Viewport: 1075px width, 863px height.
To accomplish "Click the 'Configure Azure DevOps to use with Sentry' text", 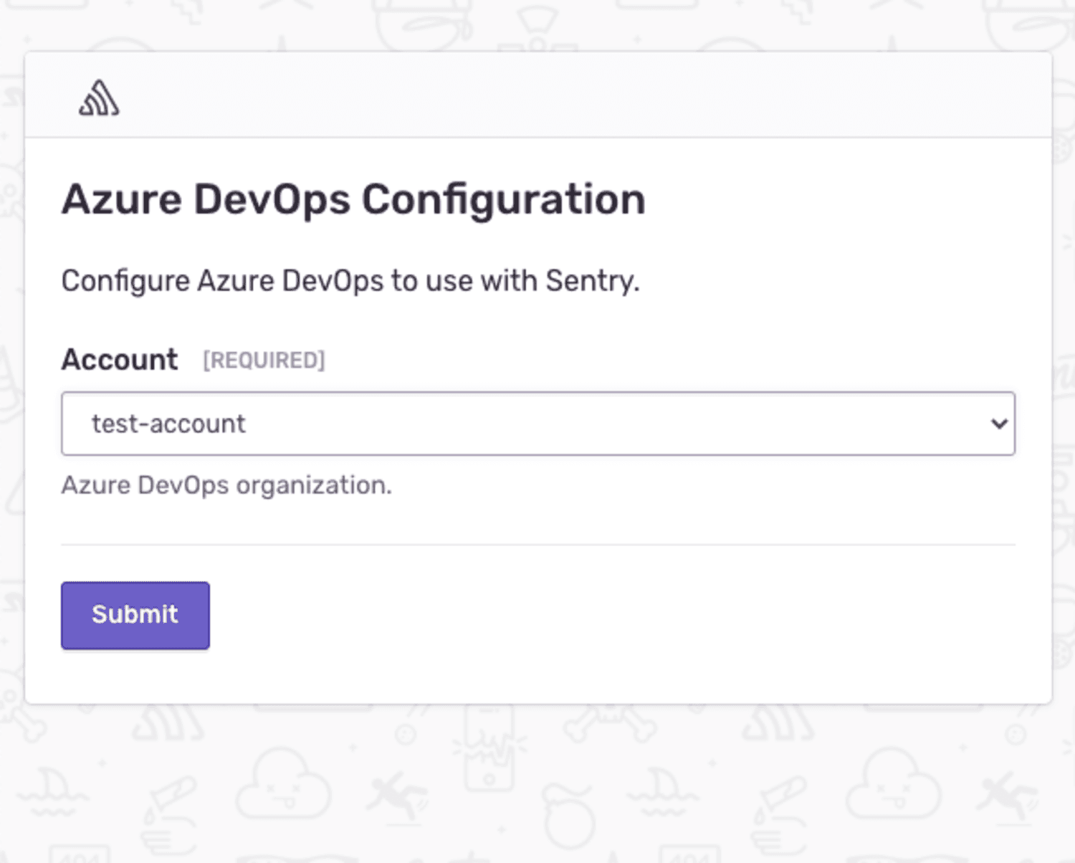I will click(x=352, y=280).
